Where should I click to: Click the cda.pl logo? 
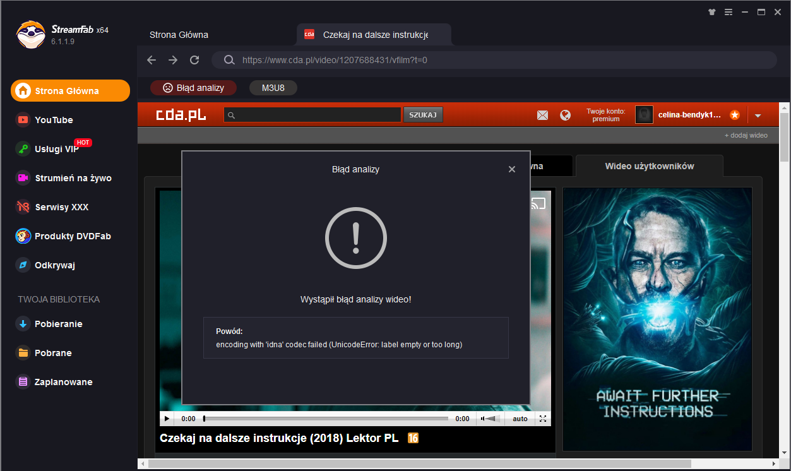[x=181, y=115]
